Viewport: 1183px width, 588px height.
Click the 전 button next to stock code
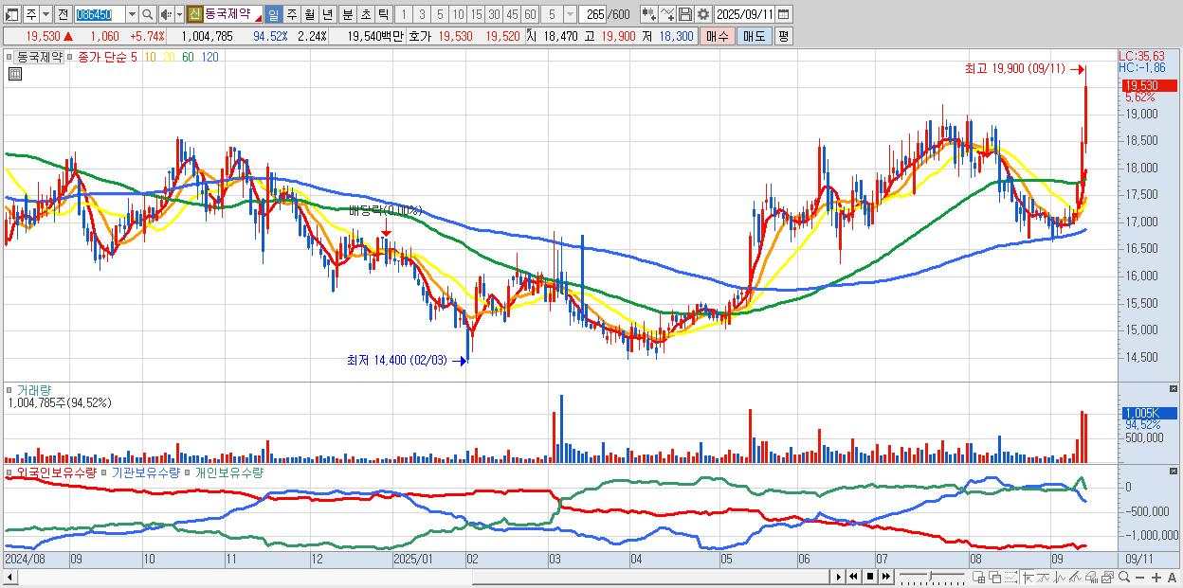click(x=63, y=14)
